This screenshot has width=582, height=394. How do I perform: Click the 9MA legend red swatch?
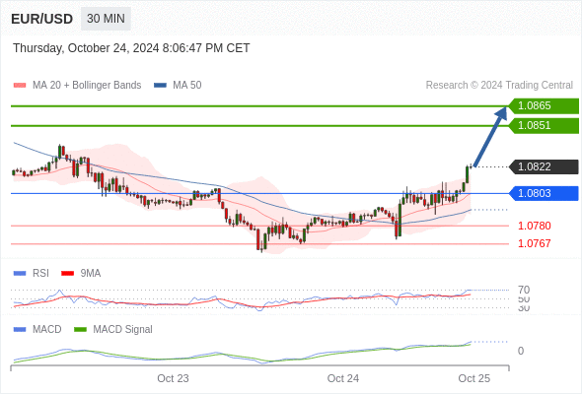click(x=67, y=274)
